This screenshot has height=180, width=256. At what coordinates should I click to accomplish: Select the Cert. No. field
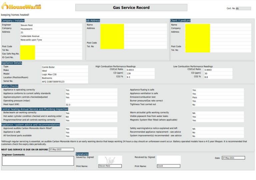pyautogui.click(x=243, y=8)
